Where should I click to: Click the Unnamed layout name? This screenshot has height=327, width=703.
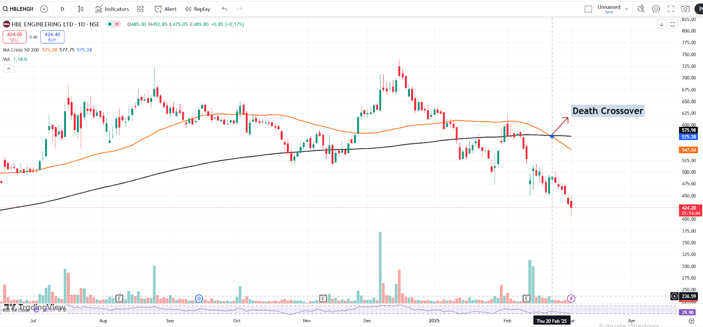tap(609, 7)
